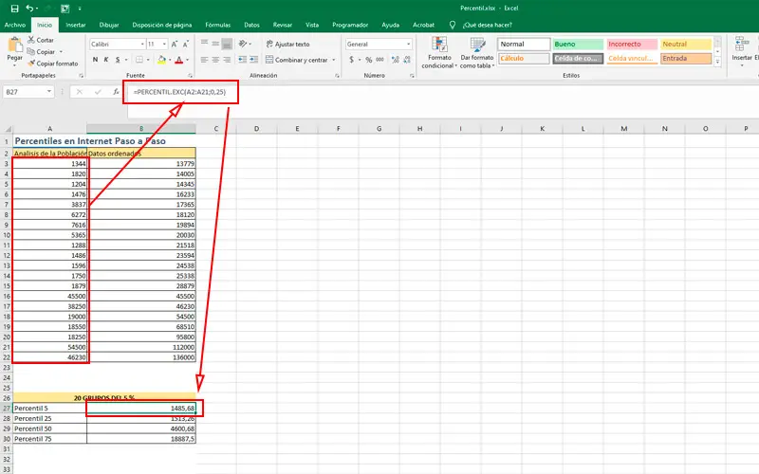Expand the Combinar y centrar dropdown arrow
The width and height of the screenshot is (759, 474).
click(x=332, y=60)
